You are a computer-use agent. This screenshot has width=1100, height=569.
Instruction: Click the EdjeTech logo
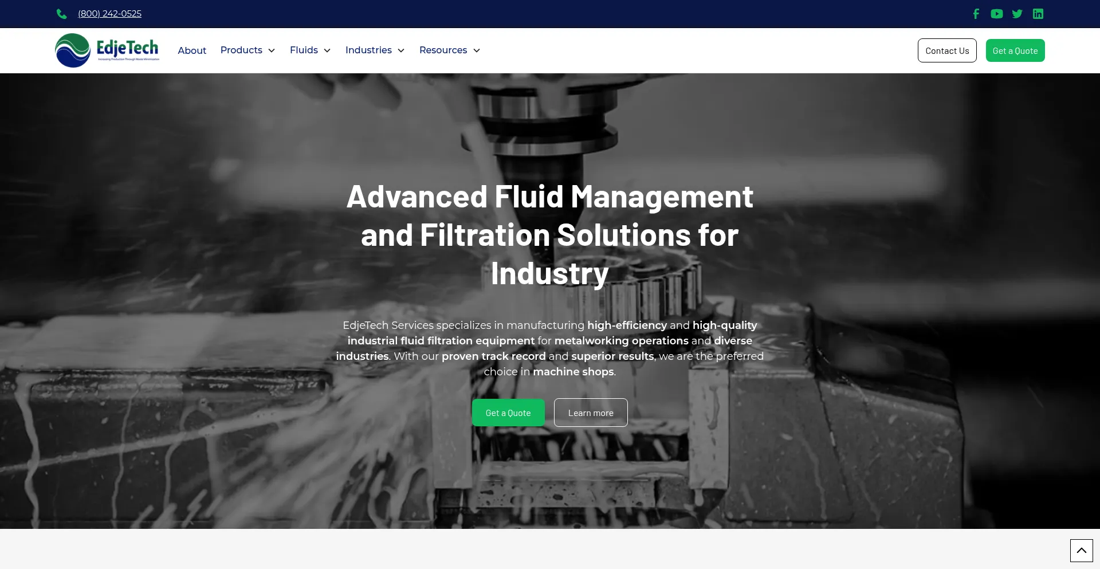(x=107, y=50)
